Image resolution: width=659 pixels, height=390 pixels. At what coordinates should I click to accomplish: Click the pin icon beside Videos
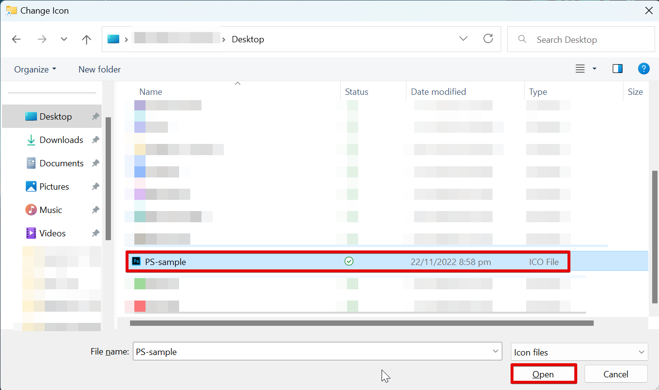point(95,233)
